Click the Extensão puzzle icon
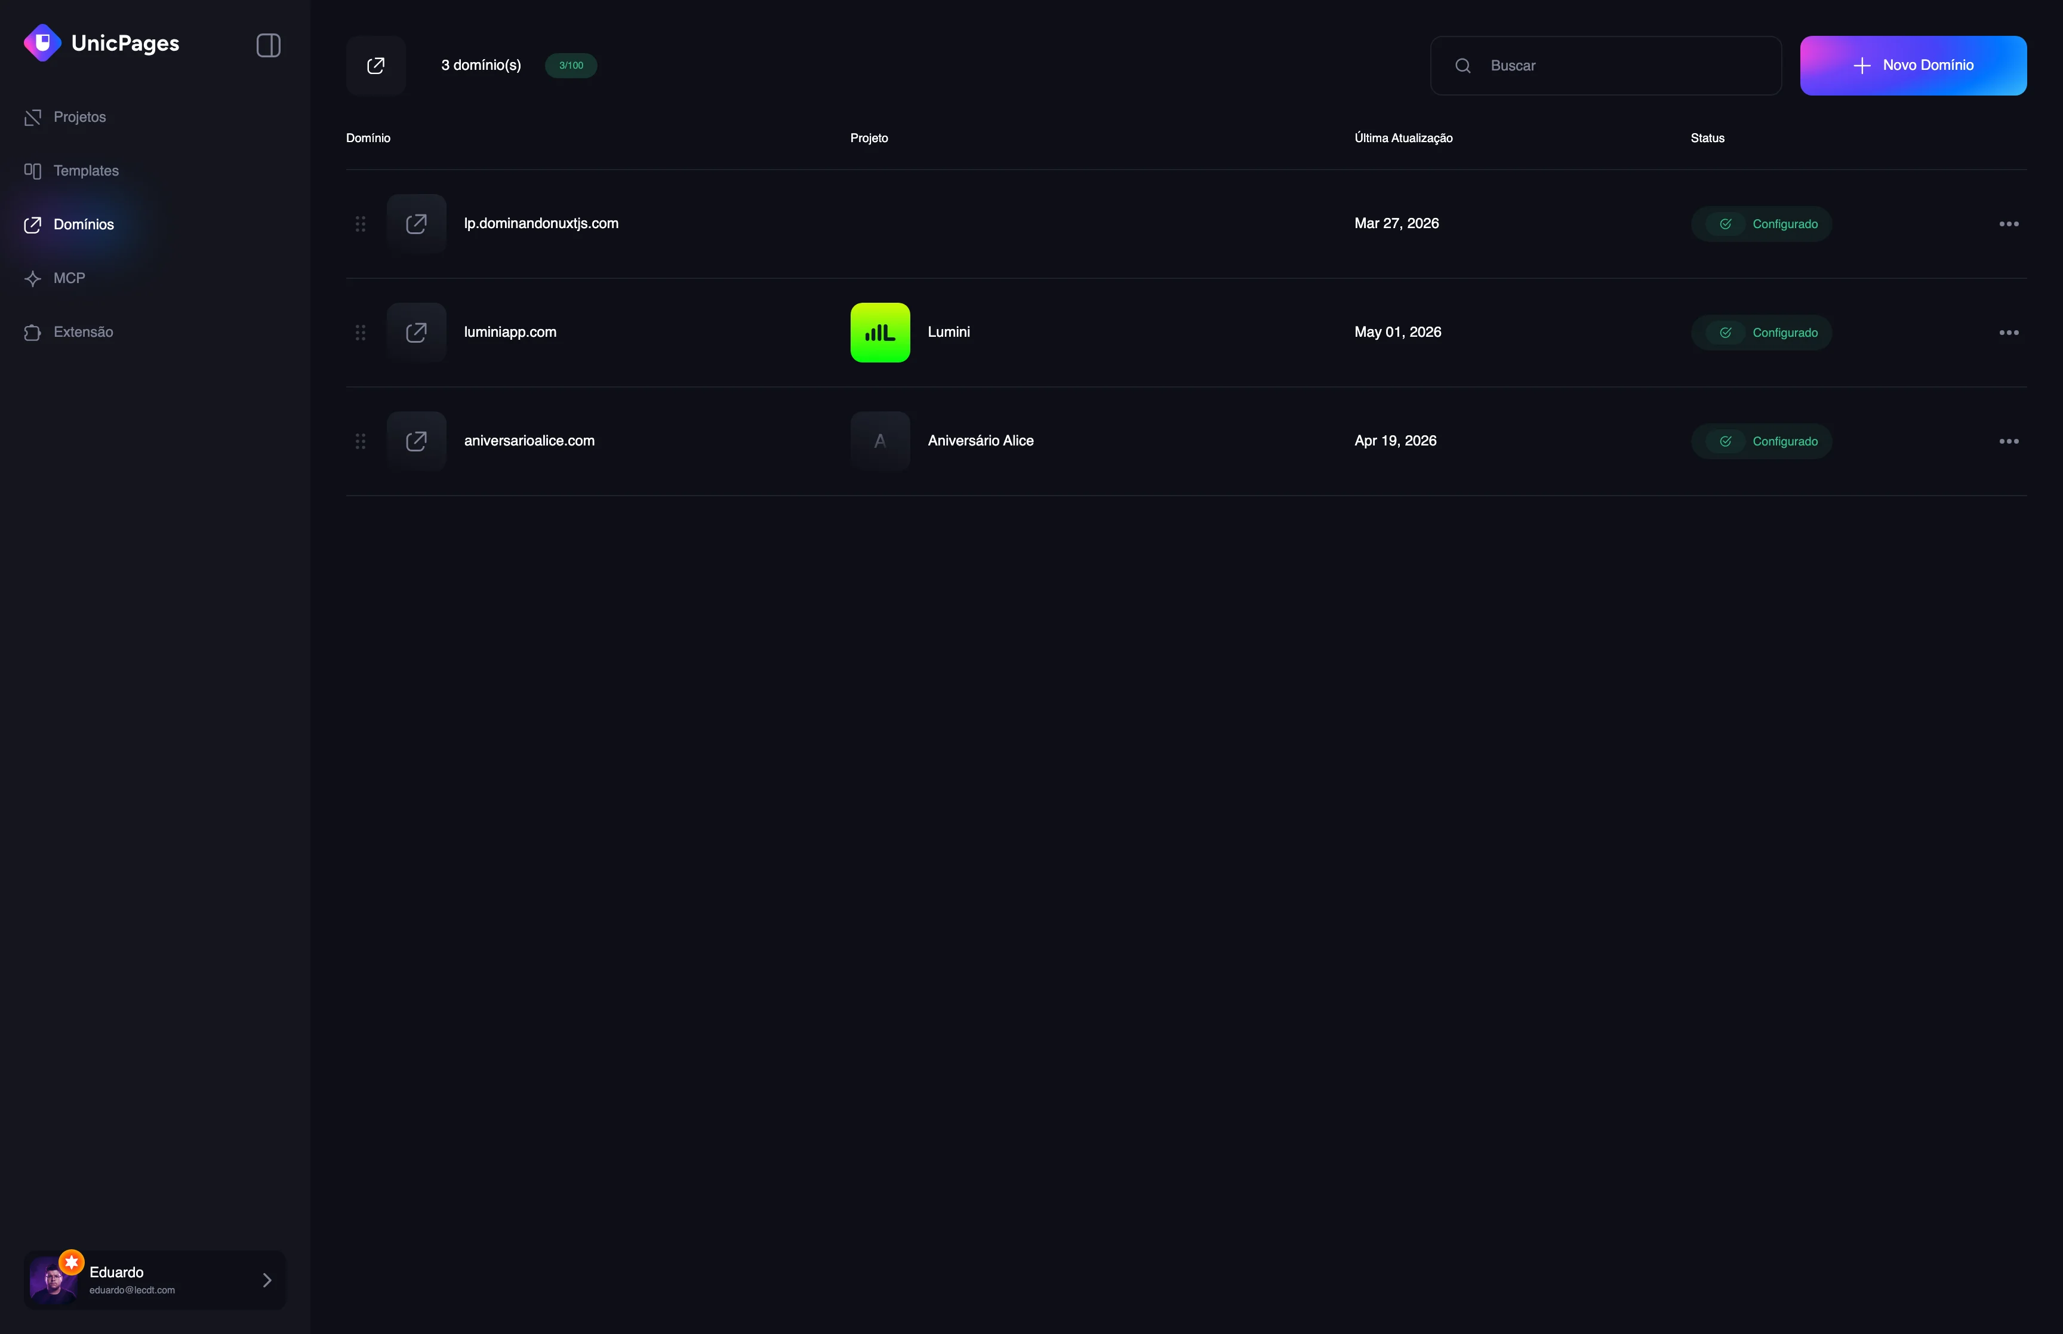2063x1334 pixels. tap(33, 332)
